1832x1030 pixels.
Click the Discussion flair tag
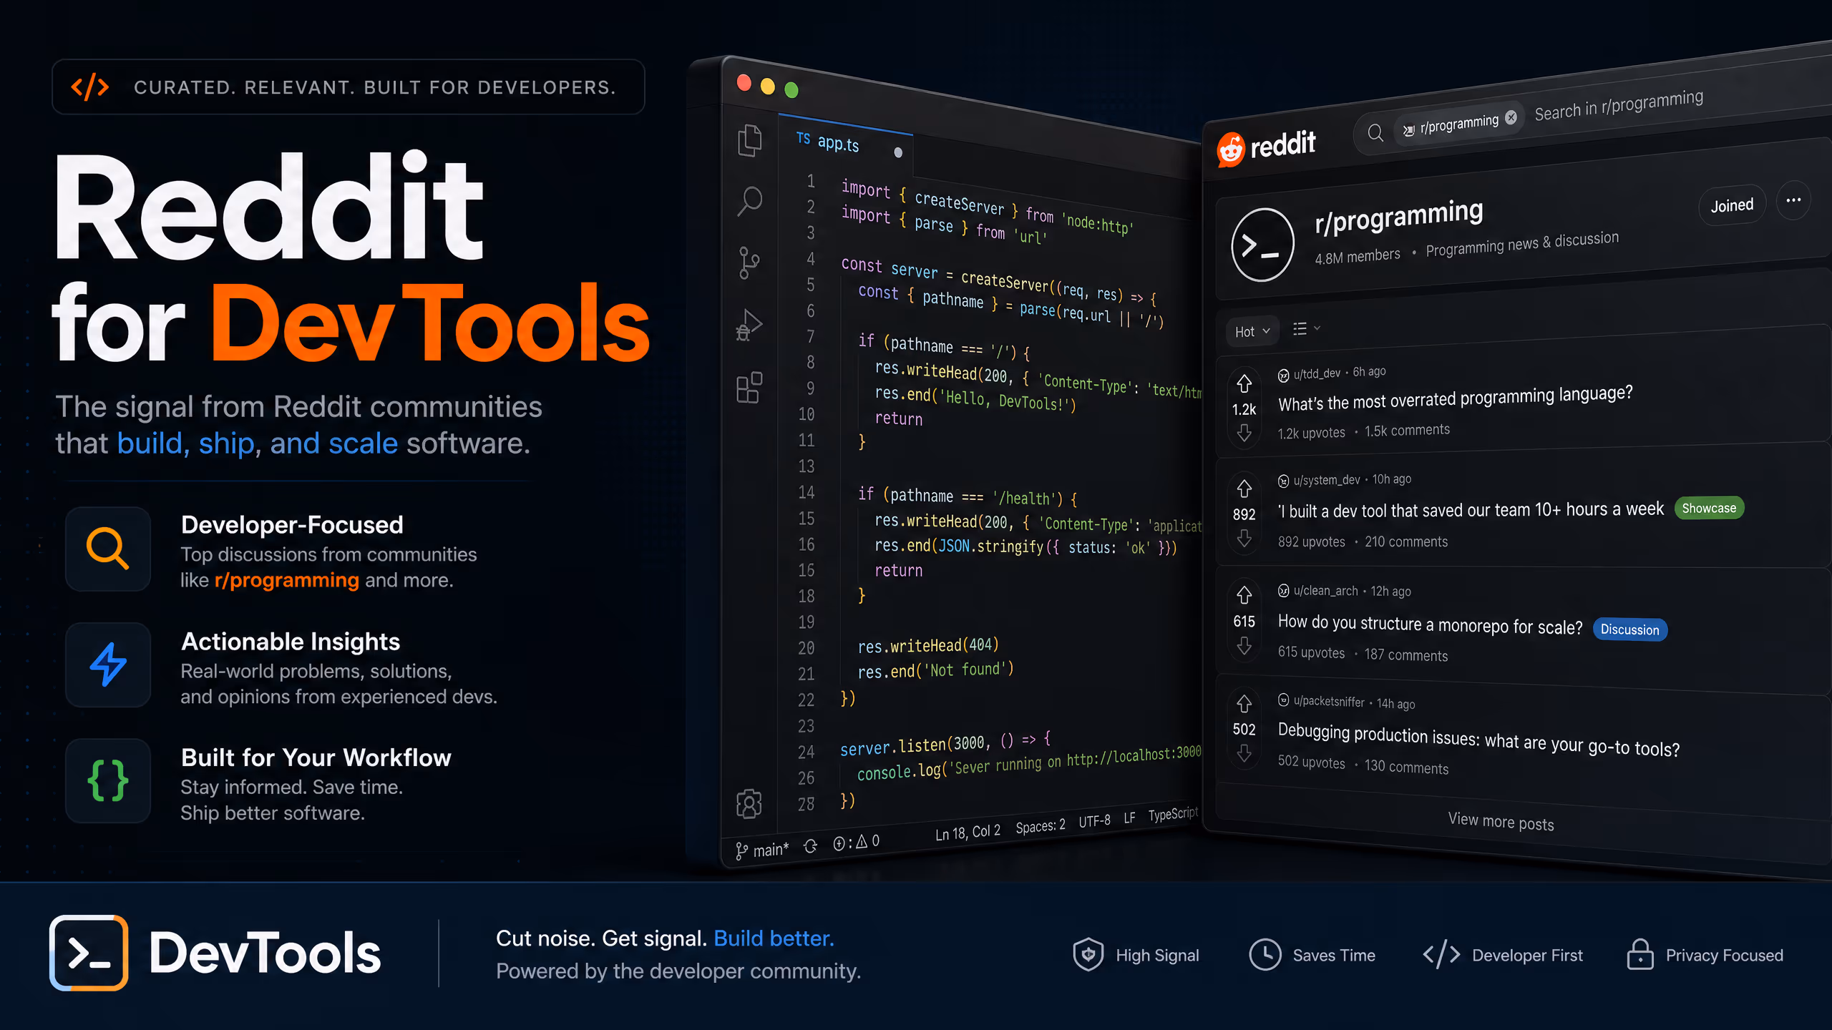pyautogui.click(x=1629, y=629)
